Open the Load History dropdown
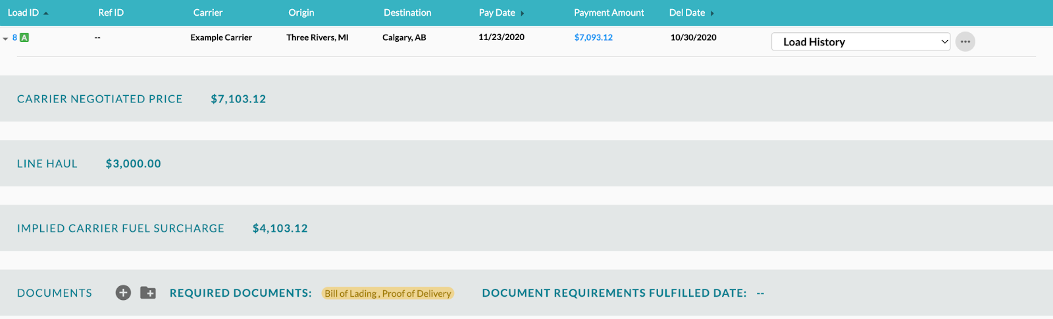The image size is (1053, 319). point(861,41)
